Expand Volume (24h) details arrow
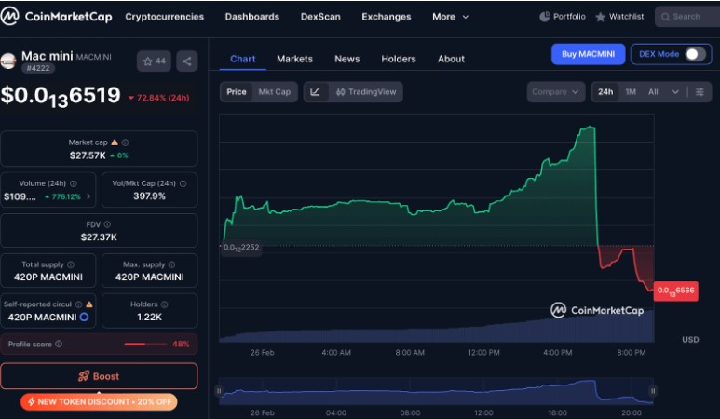The width and height of the screenshot is (720, 419). click(88, 196)
